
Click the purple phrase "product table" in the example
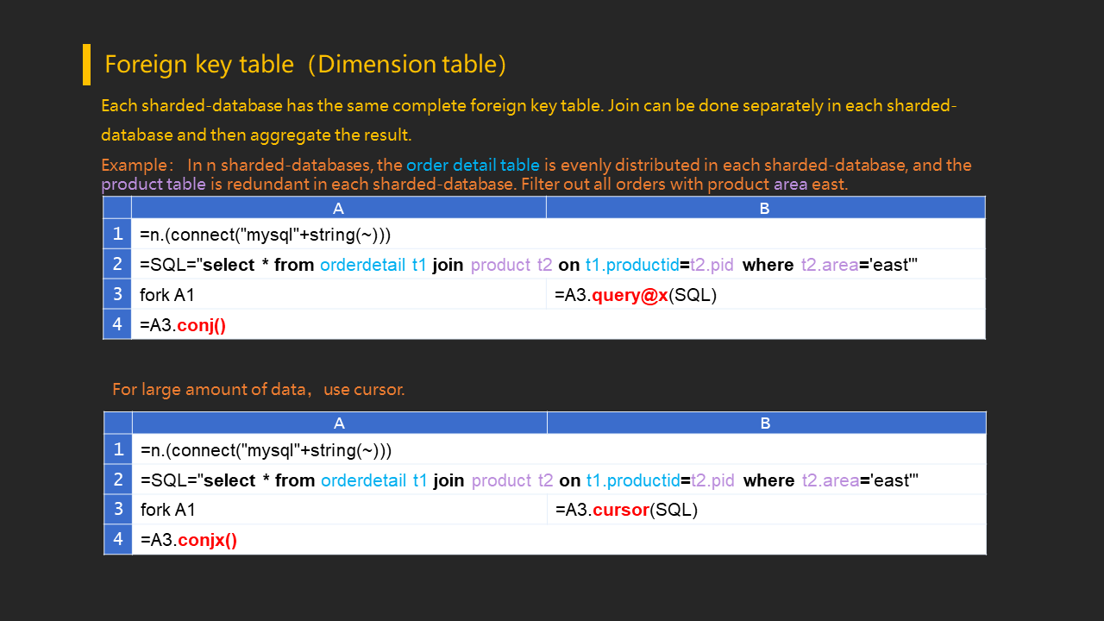[154, 184]
